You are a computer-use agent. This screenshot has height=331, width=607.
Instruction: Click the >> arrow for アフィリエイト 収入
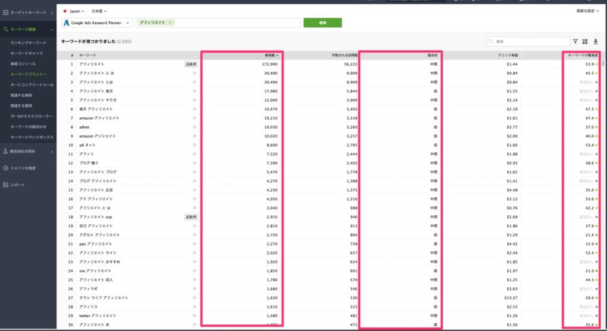(x=194, y=280)
